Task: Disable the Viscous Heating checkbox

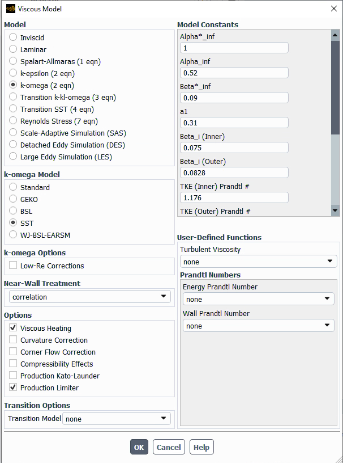Action: click(x=13, y=328)
